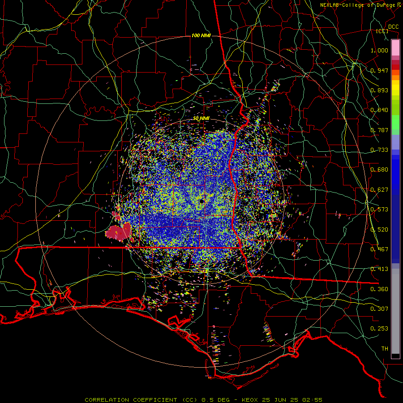Pick the yellow swatch in the color bar
The image size is (403, 403).
[x=395, y=88]
